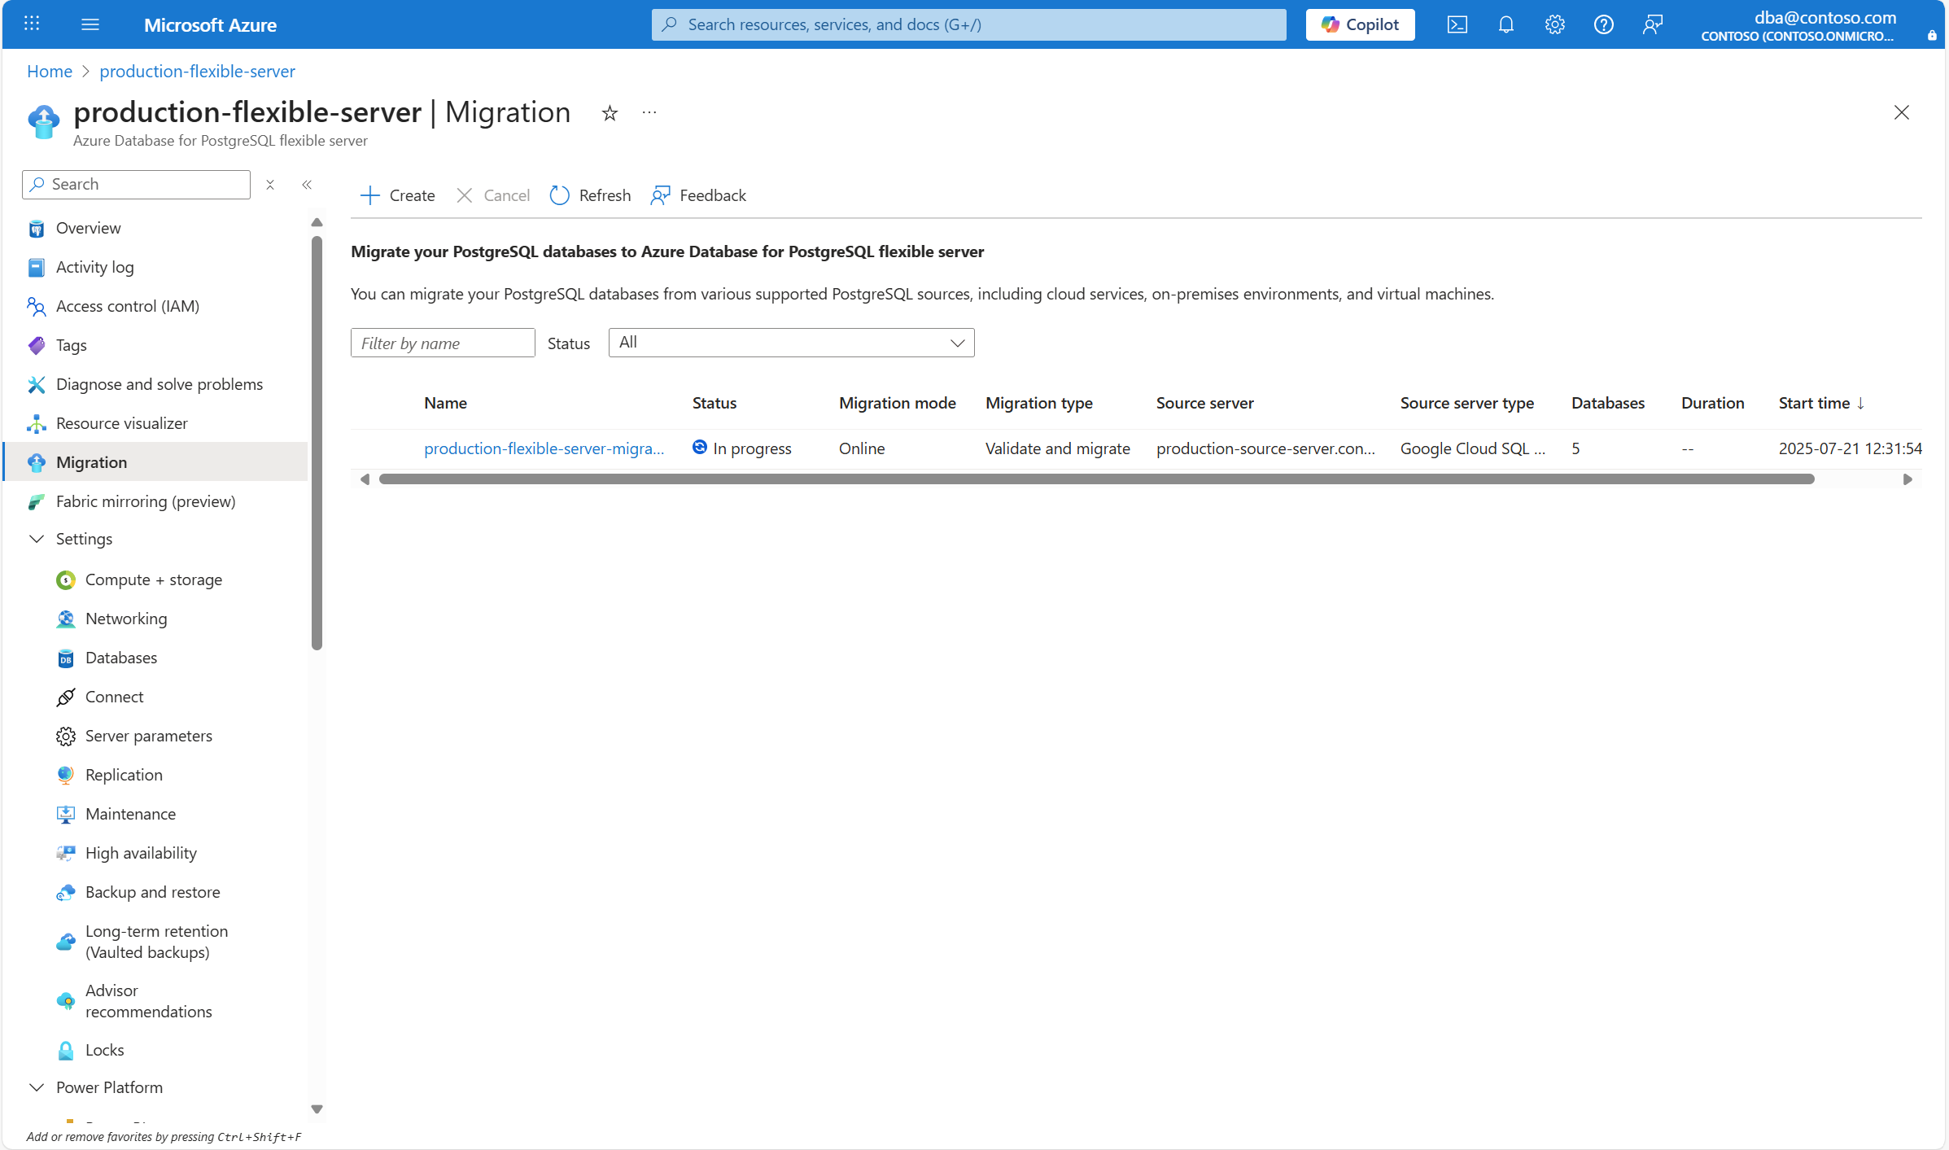Collapse the resource sidebar with the double chevron
The height and width of the screenshot is (1150, 1949).
(x=307, y=185)
